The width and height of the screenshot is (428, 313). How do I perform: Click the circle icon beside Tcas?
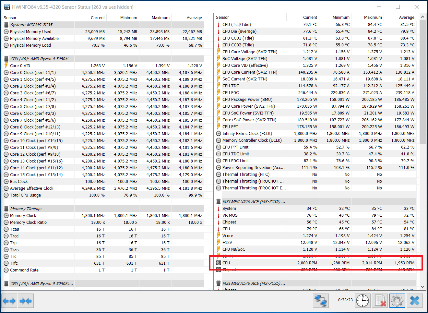pyautogui.click(x=6, y=229)
